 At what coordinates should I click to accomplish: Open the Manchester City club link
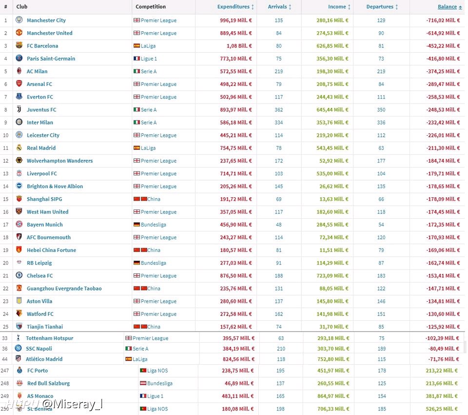[46, 21]
